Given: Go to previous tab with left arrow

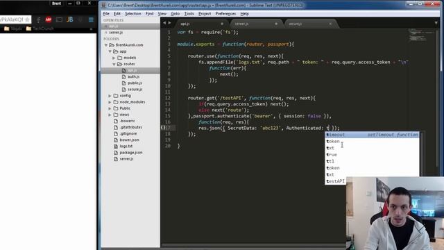Looking at the screenshot, I should (164, 23).
